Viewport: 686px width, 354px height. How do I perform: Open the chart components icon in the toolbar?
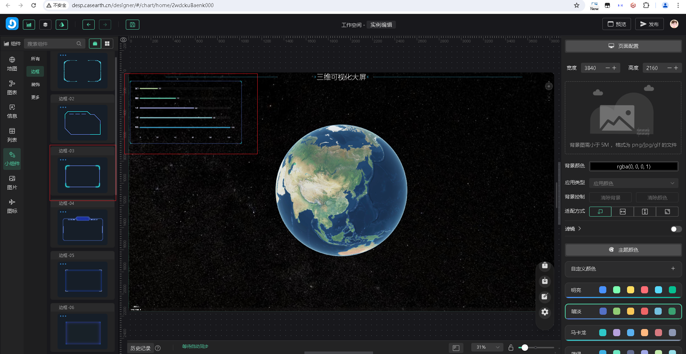(x=29, y=25)
